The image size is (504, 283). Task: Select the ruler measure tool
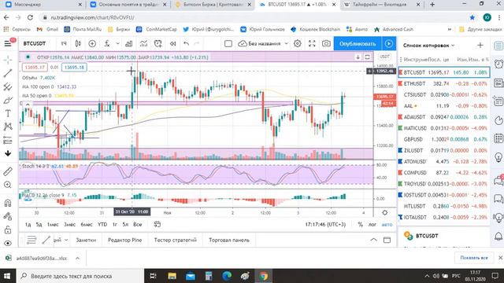coord(8,171)
